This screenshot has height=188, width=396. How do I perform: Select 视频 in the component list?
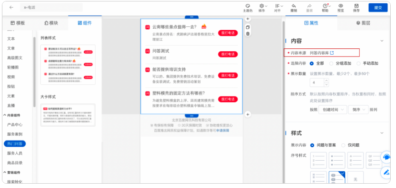pos(11,77)
